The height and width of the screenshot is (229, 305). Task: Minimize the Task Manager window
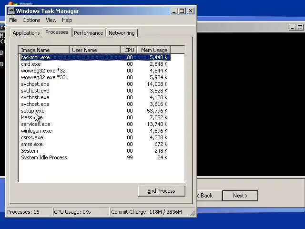click(174, 11)
